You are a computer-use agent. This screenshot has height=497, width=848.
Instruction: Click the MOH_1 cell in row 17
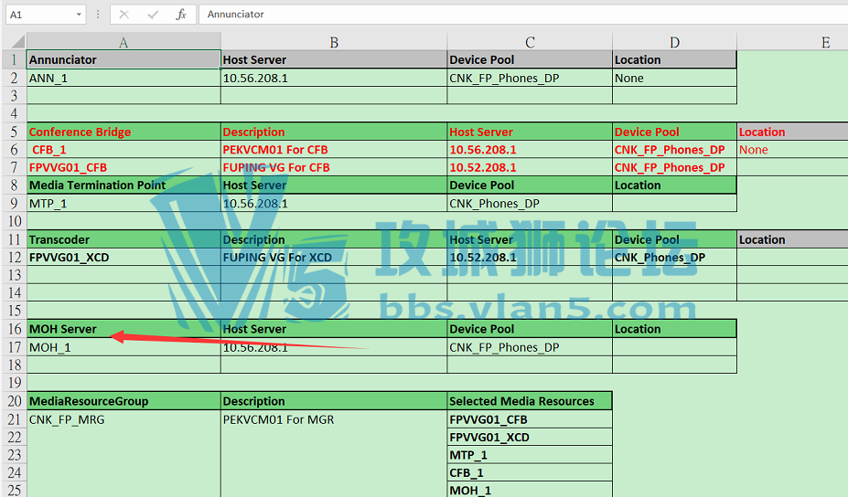[123, 347]
